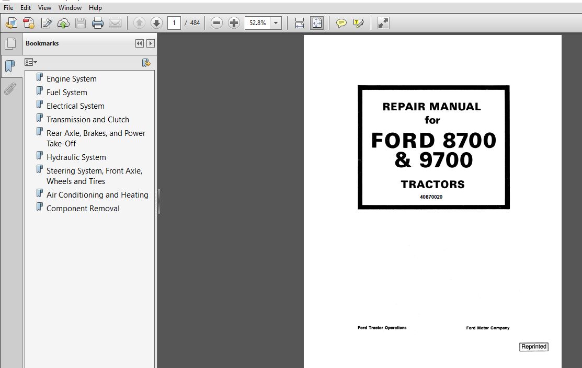Viewport: 582px width, 368px height.
Task: Click the TRACTORS text on cover
Action: (433, 185)
